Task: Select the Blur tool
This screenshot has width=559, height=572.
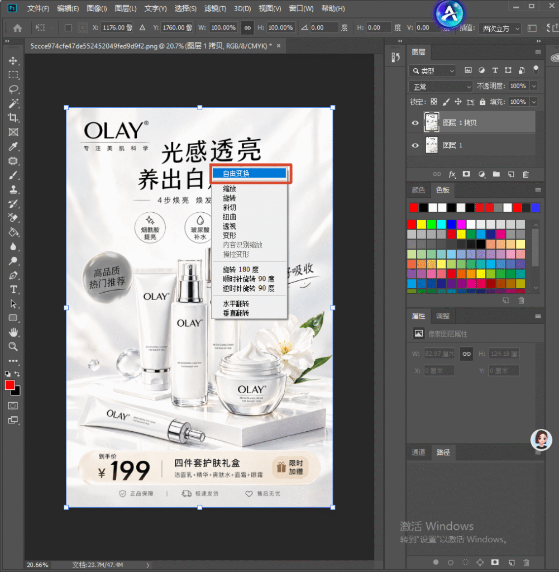Action: (x=13, y=246)
